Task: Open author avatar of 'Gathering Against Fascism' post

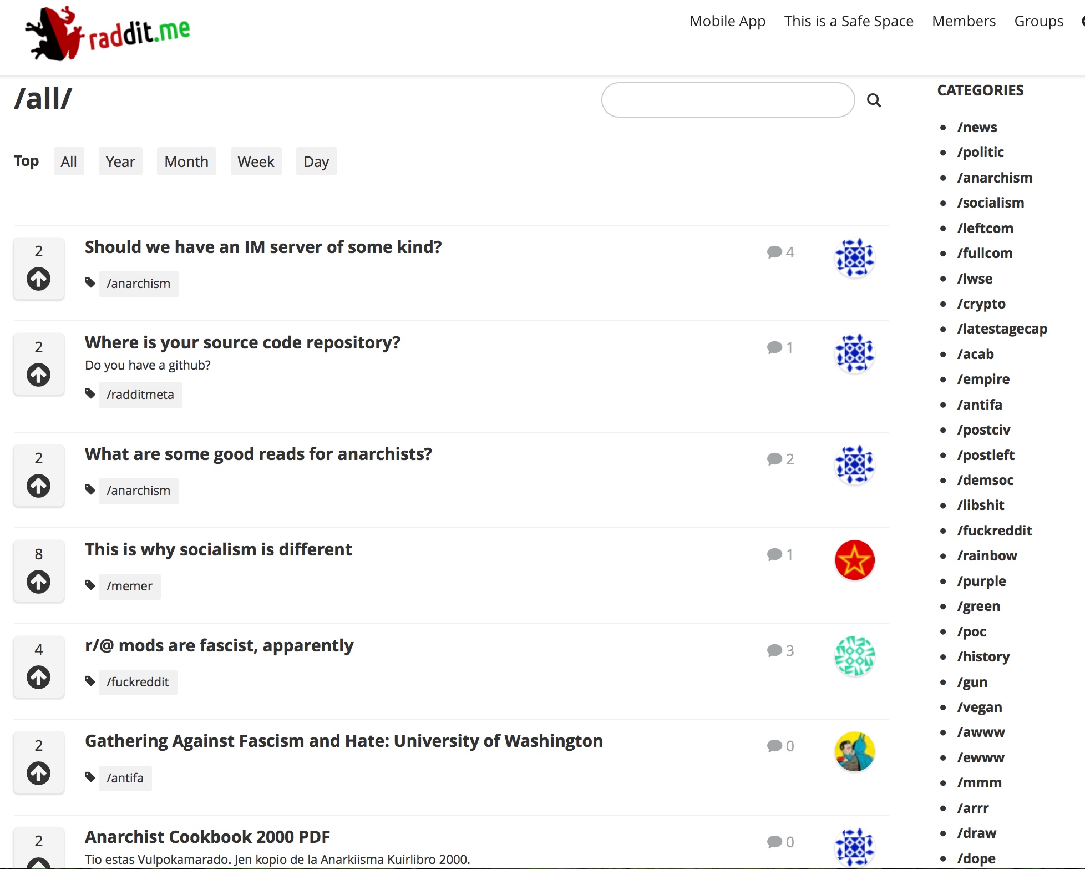Action: (x=855, y=751)
